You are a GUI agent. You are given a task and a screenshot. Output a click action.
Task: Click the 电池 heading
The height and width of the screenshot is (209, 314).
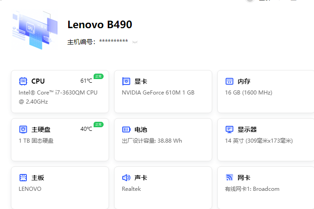point(141,130)
